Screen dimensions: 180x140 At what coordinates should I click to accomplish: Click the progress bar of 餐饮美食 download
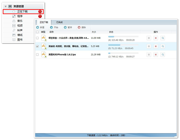click(123, 37)
